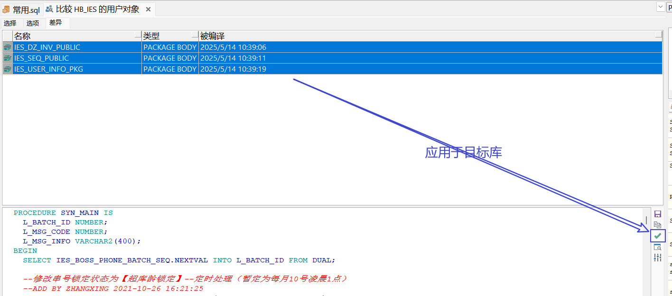Click compile time 2025/5/14 10:39:06
This screenshot has width=672, height=296.
pos(233,47)
